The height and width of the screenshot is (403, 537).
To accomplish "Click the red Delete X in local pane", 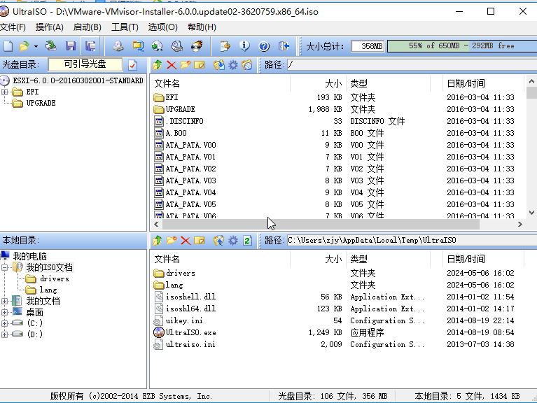I will [x=186, y=241].
